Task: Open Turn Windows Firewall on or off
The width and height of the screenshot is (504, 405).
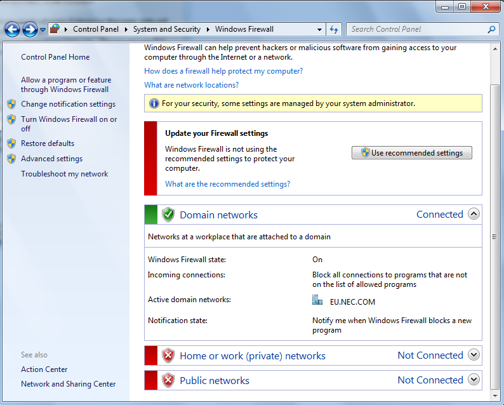Action: pyautogui.click(x=69, y=124)
